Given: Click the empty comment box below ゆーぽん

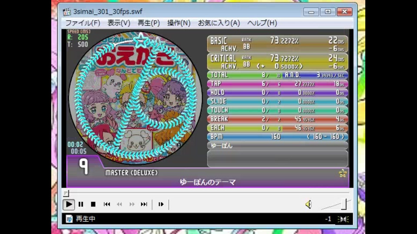Looking at the screenshot, I should (x=278, y=159).
